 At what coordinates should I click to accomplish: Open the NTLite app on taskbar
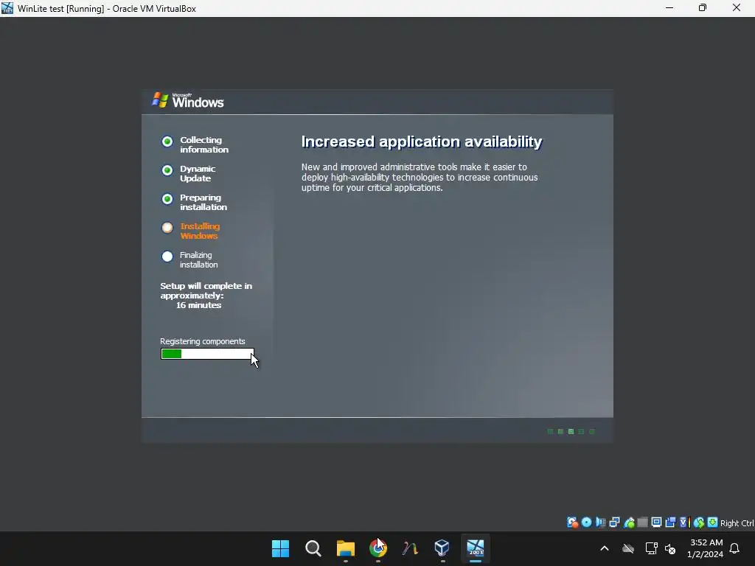point(410,548)
